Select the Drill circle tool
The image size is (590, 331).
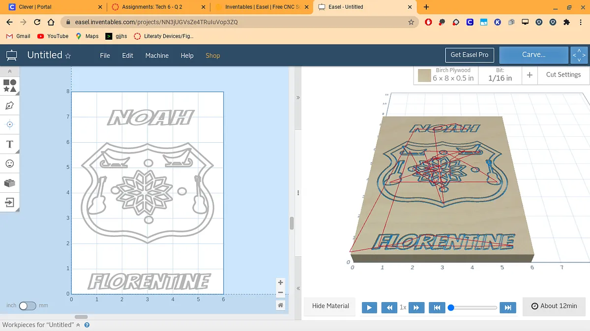pyautogui.click(x=10, y=125)
